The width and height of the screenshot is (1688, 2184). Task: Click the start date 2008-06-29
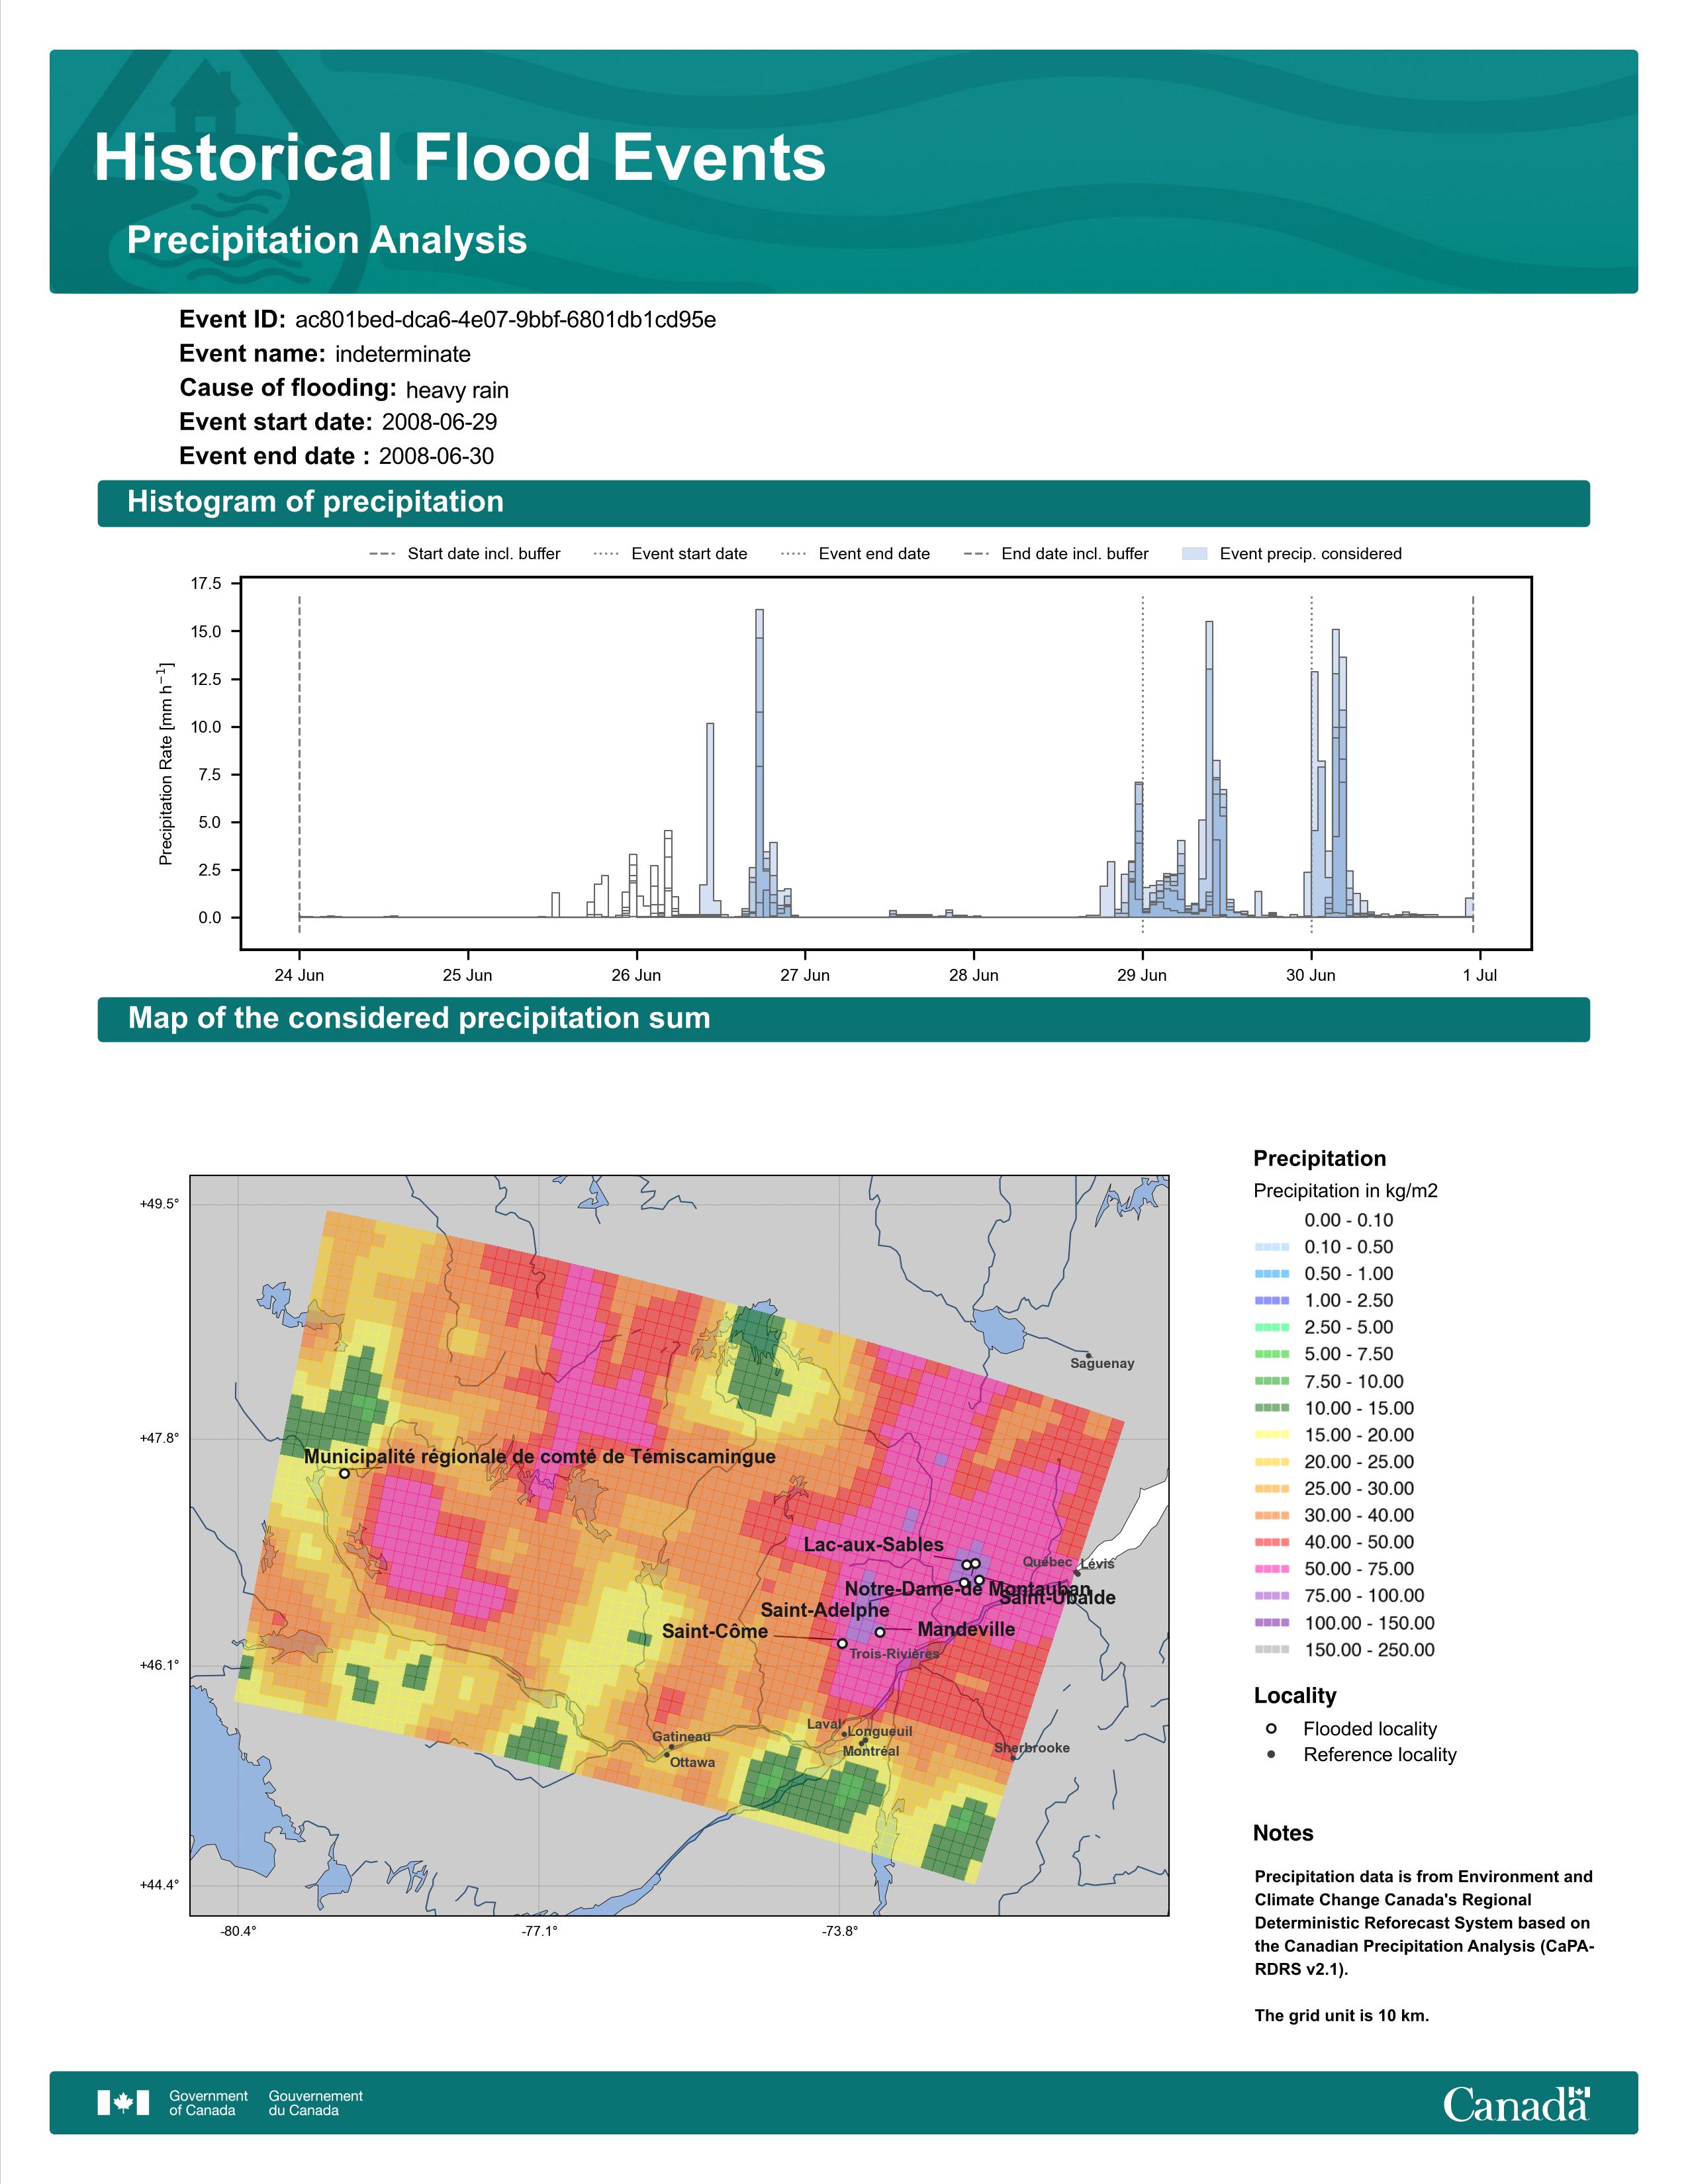439,422
